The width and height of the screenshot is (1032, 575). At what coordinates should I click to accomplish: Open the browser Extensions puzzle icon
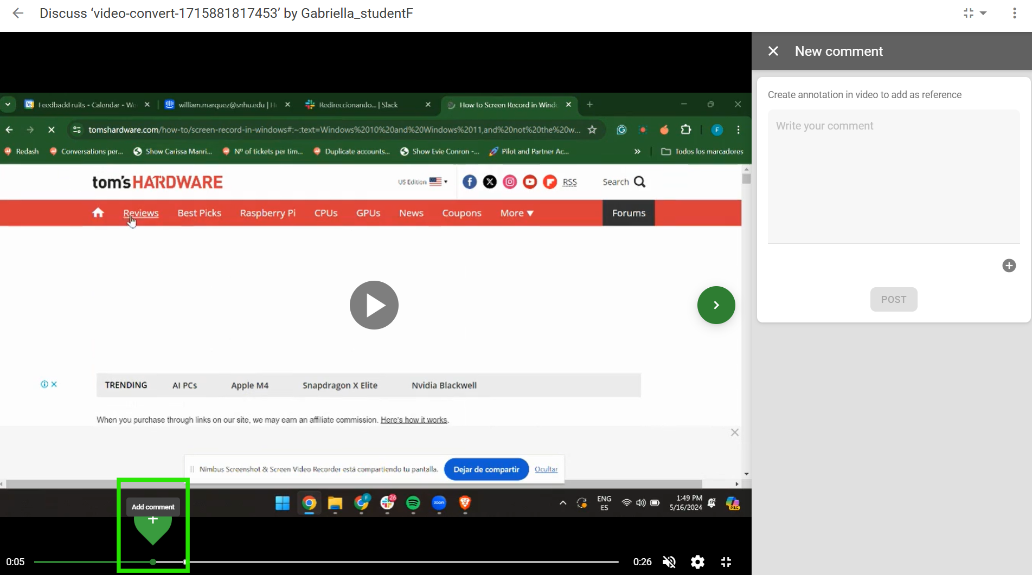coord(686,130)
